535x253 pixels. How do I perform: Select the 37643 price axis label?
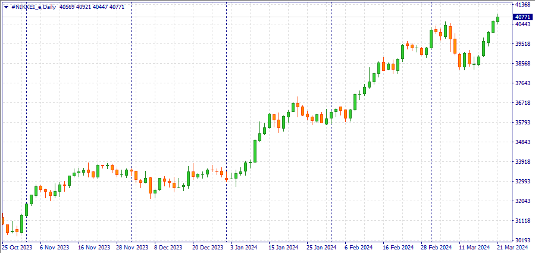(x=523, y=83)
